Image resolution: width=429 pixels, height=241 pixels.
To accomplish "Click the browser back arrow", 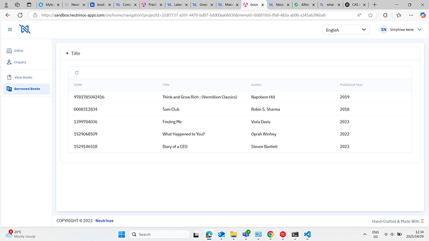I will (7, 16).
